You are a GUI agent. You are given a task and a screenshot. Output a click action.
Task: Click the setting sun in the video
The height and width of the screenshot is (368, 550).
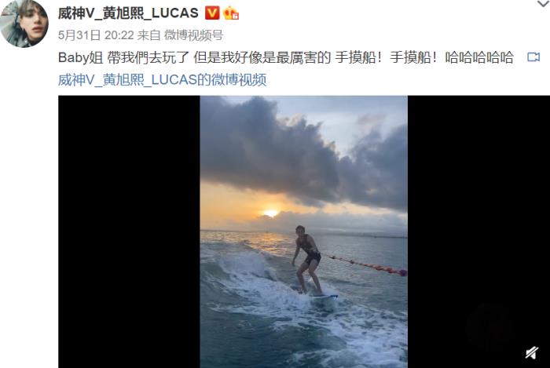(271, 213)
